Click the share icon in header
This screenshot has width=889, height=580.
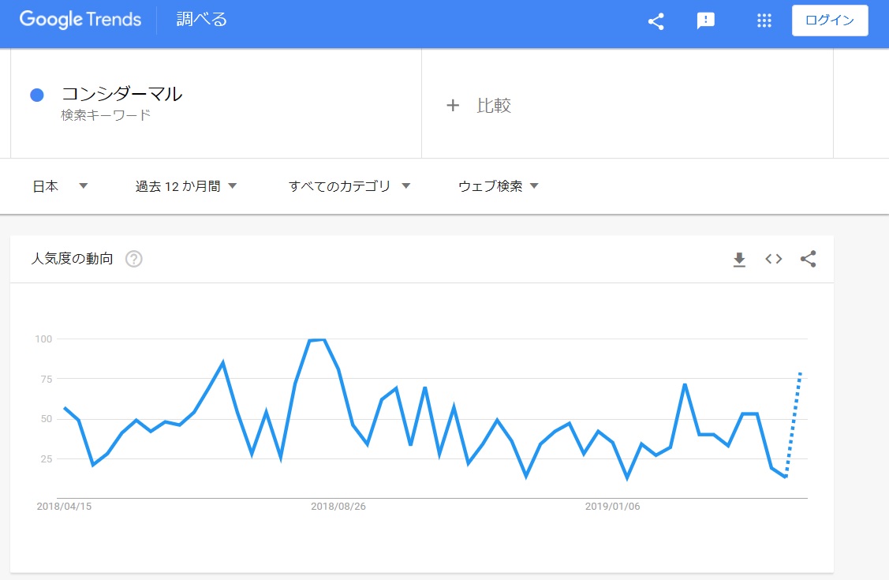point(656,21)
